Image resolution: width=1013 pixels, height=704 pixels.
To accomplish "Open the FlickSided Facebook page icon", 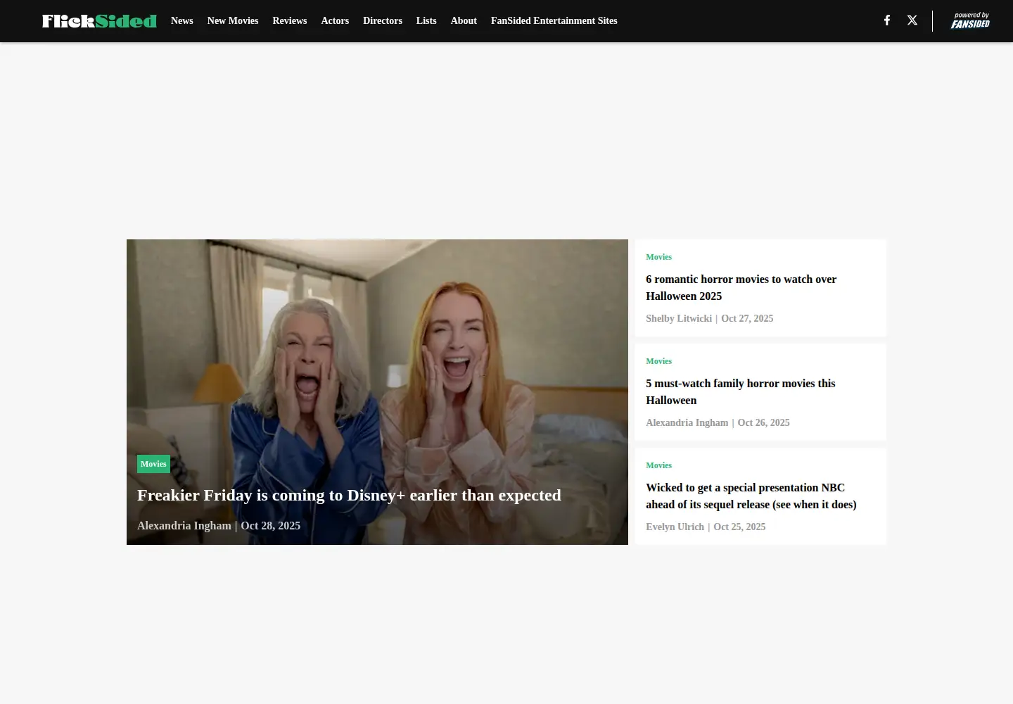I will coord(887,20).
